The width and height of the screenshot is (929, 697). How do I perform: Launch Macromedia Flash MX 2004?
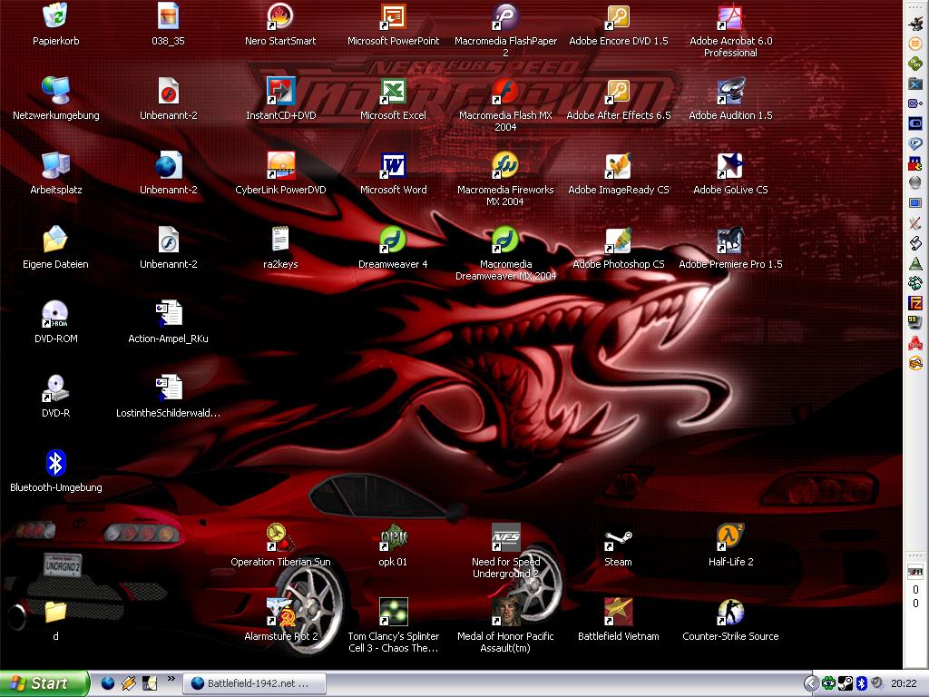click(x=505, y=91)
